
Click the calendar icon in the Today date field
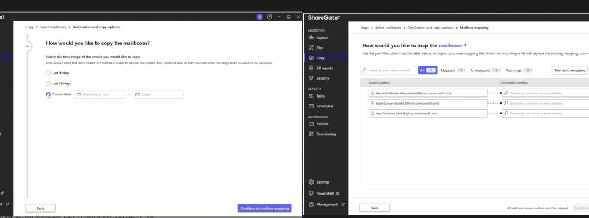[137, 94]
